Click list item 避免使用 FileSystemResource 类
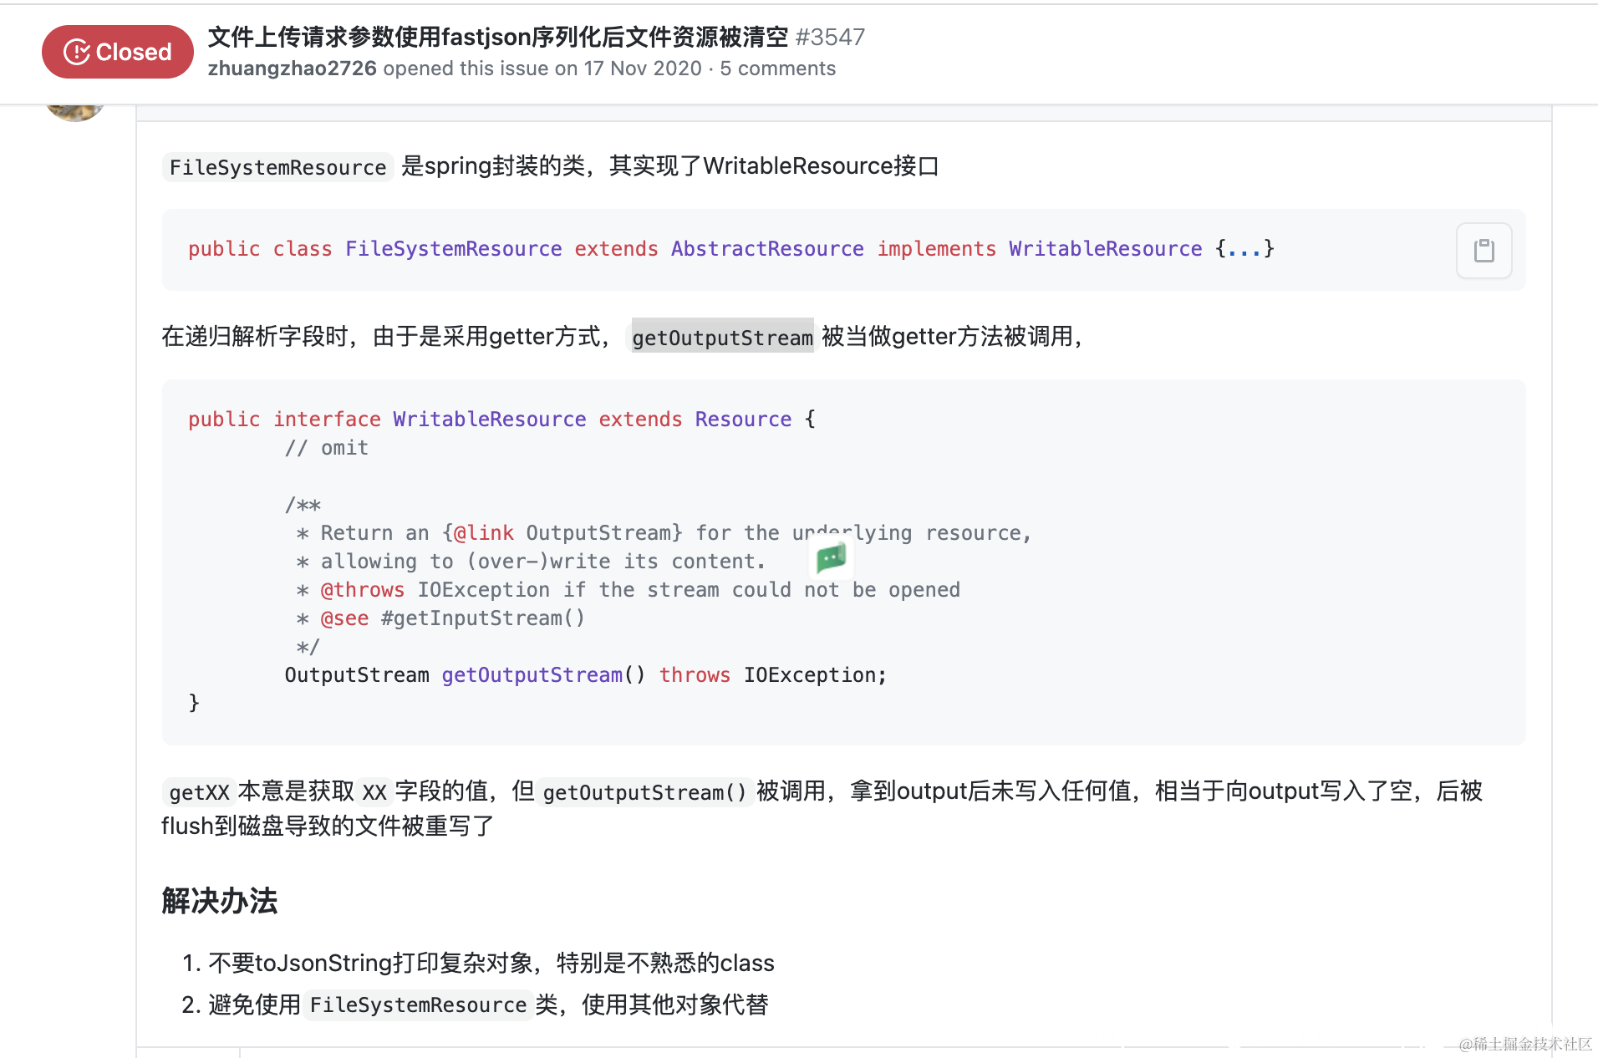The width and height of the screenshot is (1598, 1058). coord(488,1004)
